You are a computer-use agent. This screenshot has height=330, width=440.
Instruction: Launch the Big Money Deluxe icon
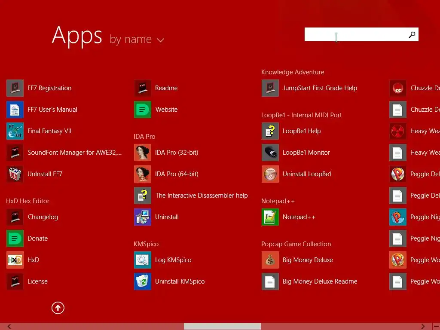270,260
